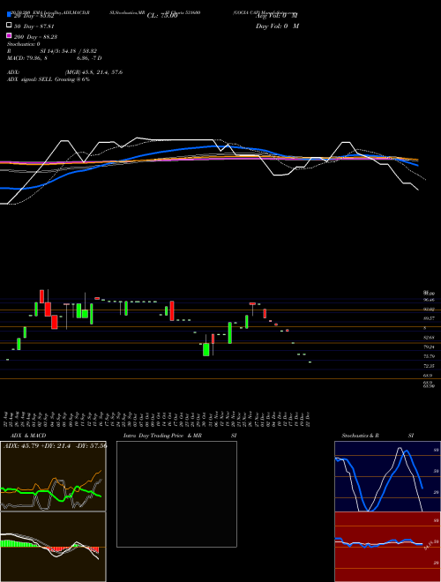Open the MACD histogram chart thumbnail
This screenshot has height=582, width=441.
(53, 547)
